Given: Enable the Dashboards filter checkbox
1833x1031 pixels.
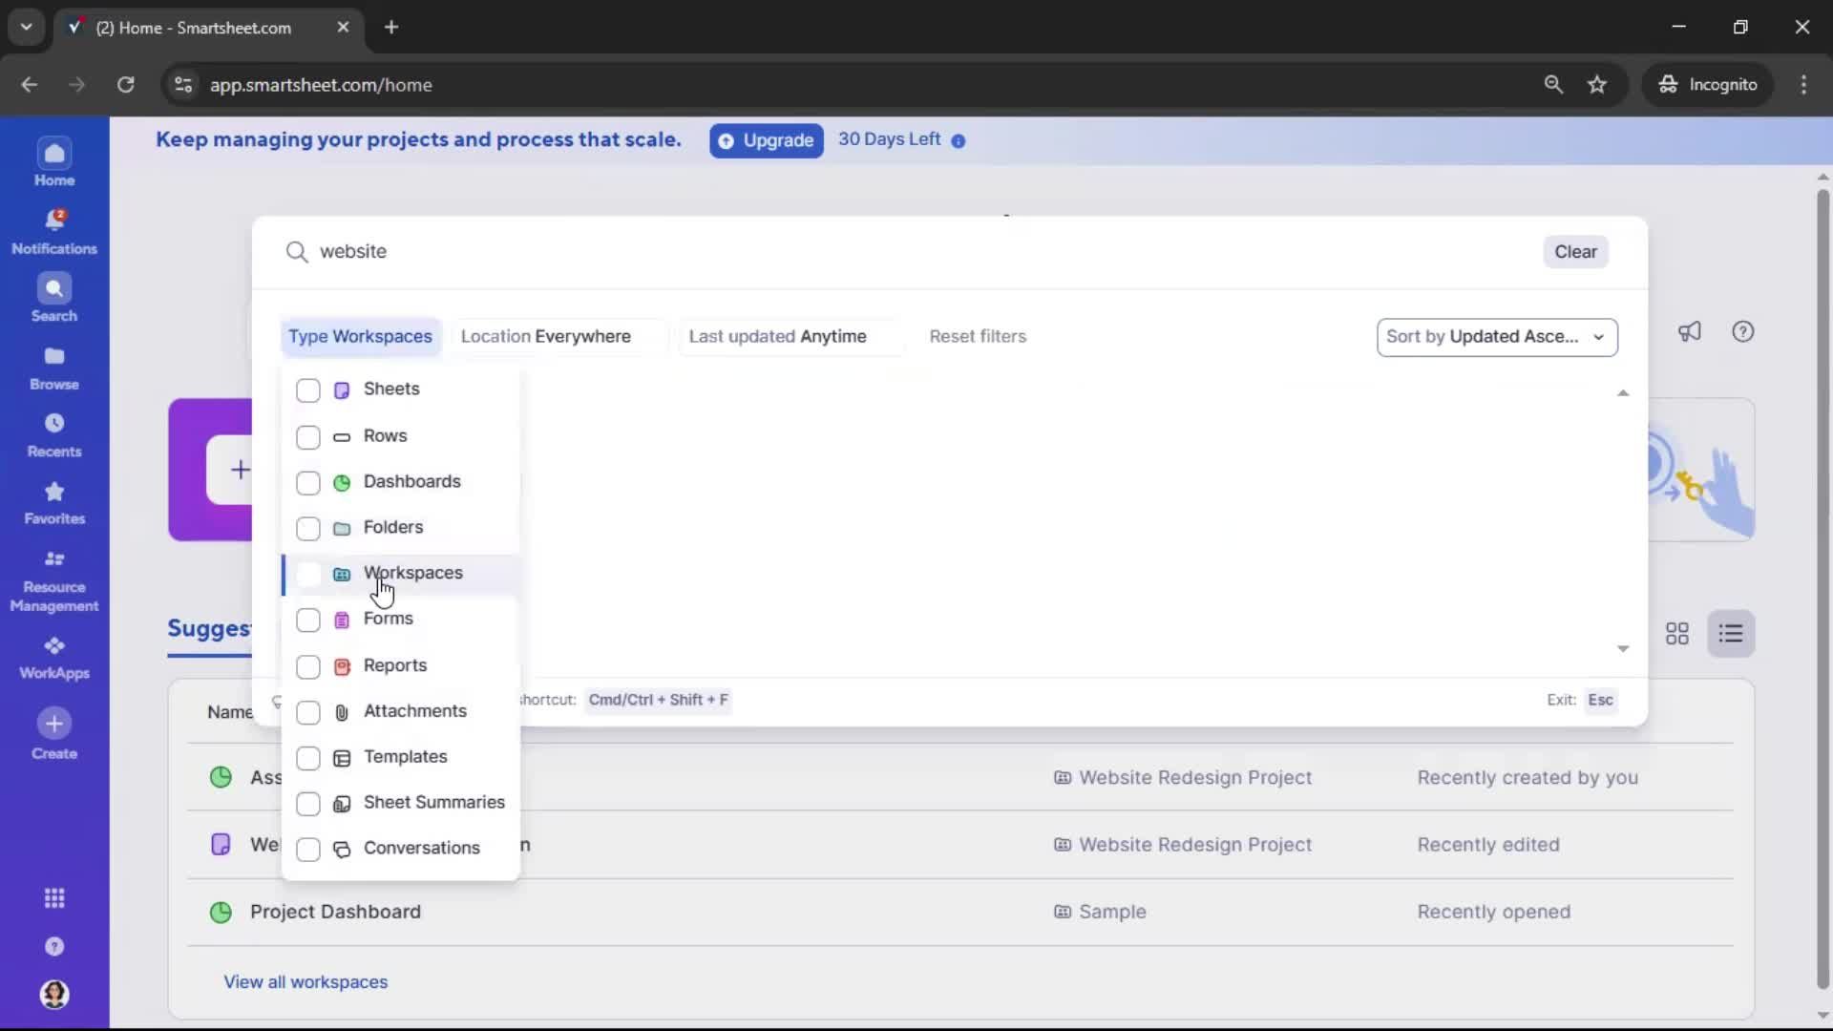Looking at the screenshot, I should [x=307, y=484].
